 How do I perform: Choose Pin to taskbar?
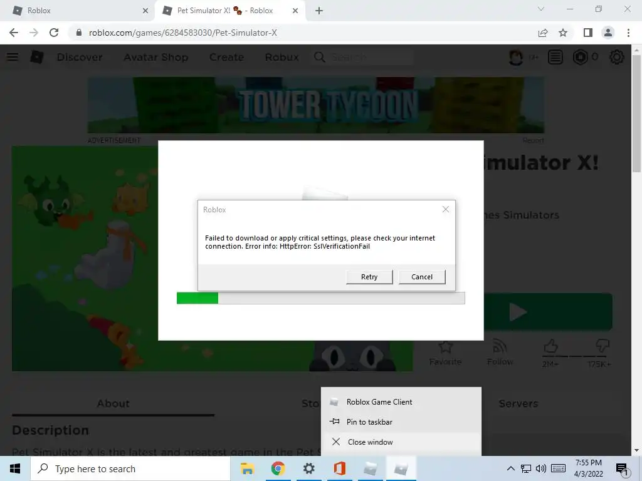click(x=401, y=422)
